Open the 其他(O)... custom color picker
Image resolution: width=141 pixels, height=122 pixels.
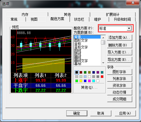point(89,87)
